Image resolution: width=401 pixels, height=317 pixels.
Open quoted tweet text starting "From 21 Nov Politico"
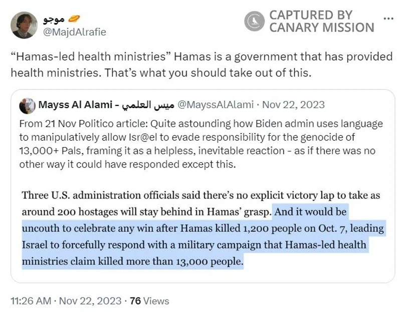point(200,123)
